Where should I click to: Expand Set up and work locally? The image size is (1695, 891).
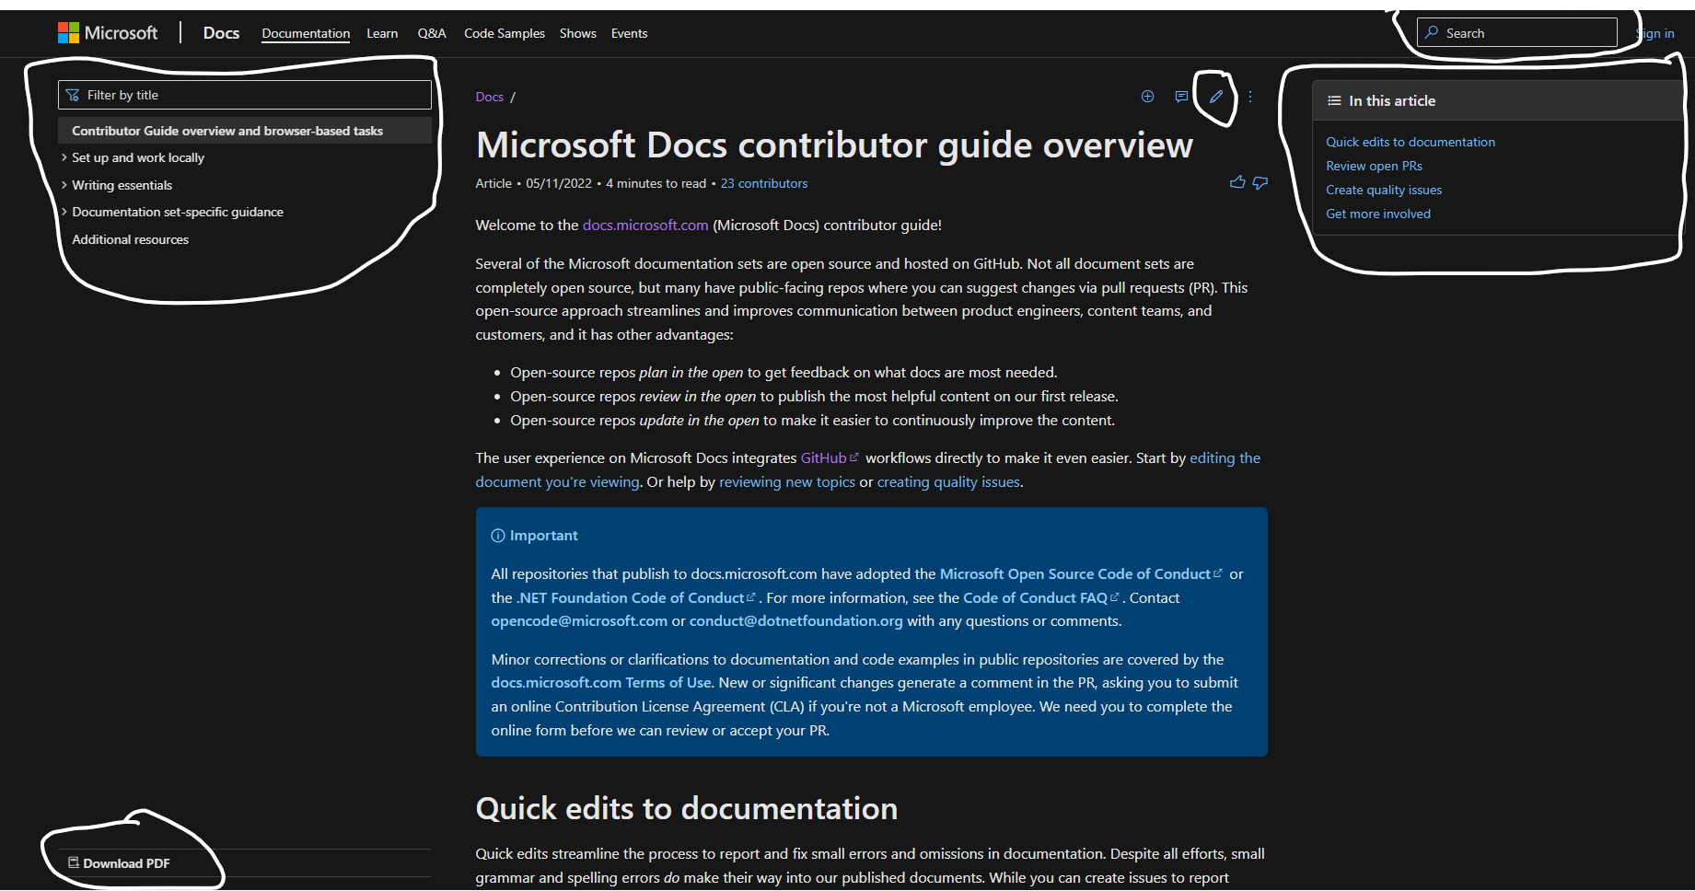138,157
